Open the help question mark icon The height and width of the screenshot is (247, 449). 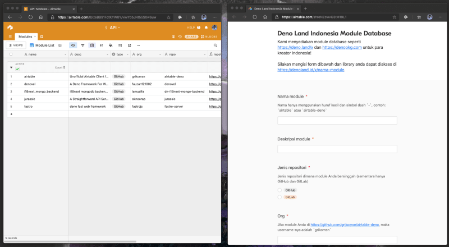click(199, 28)
